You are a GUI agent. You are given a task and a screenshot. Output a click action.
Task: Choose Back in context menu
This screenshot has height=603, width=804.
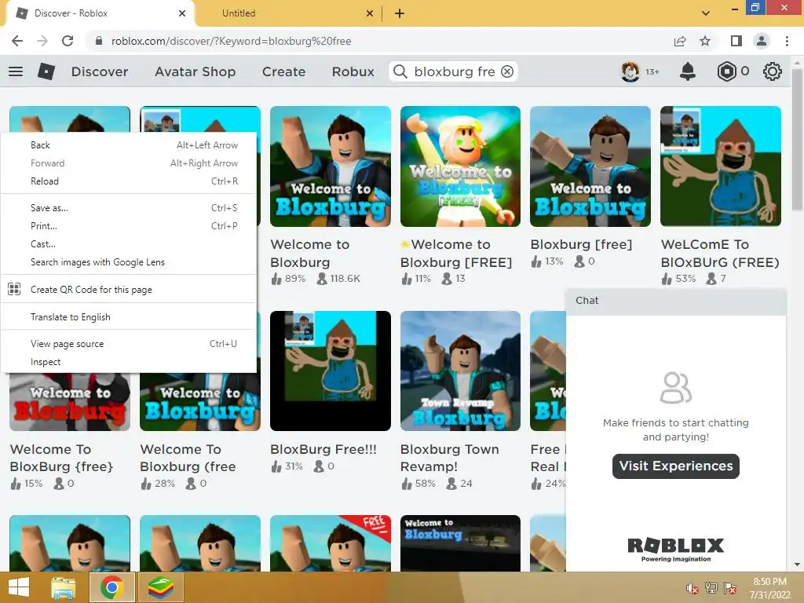[129, 145]
